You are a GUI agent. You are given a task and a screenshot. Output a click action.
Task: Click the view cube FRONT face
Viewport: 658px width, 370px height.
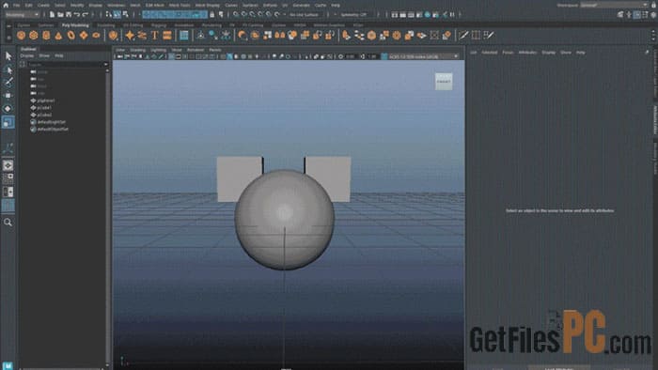(444, 82)
